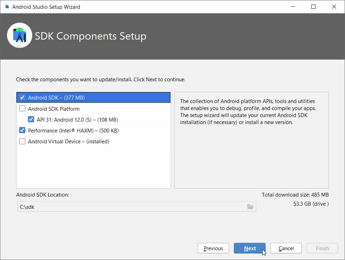Close the Android Studio Setup Wizard
The height and width of the screenshot is (260, 345).
(x=333, y=7)
